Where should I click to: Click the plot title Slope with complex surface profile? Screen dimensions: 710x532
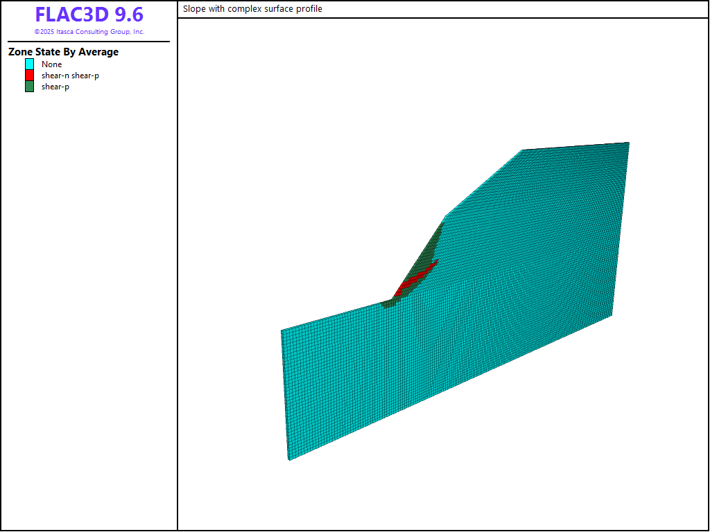252,9
